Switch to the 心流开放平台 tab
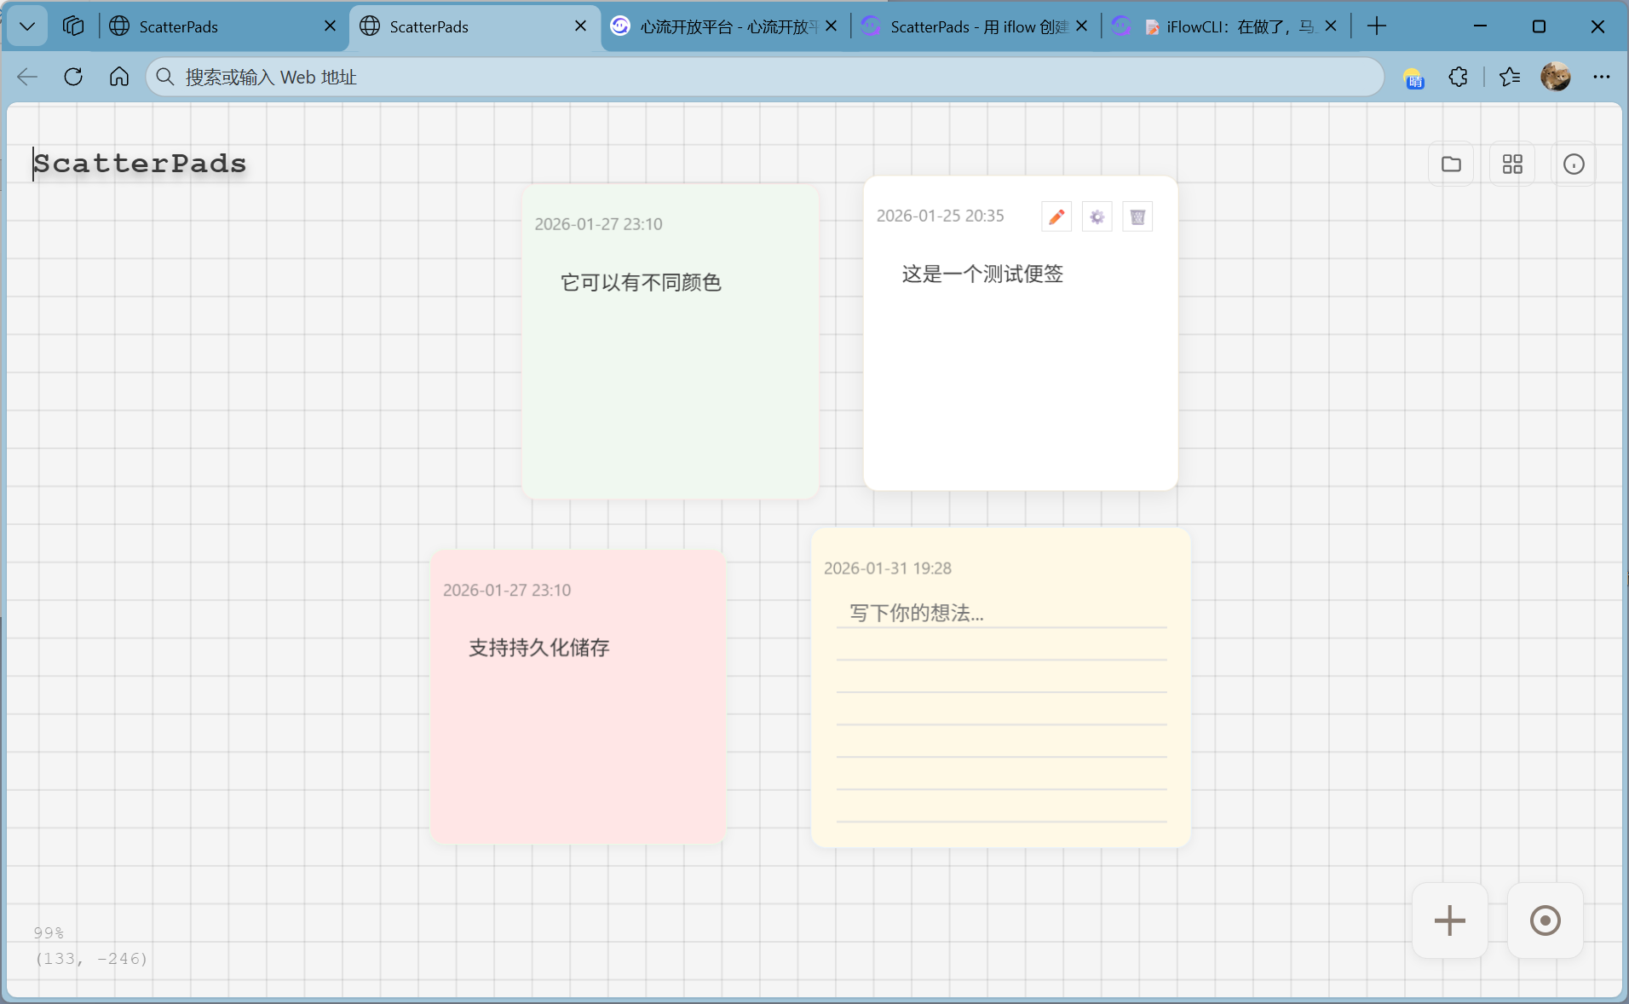This screenshot has width=1629, height=1004. (x=724, y=26)
